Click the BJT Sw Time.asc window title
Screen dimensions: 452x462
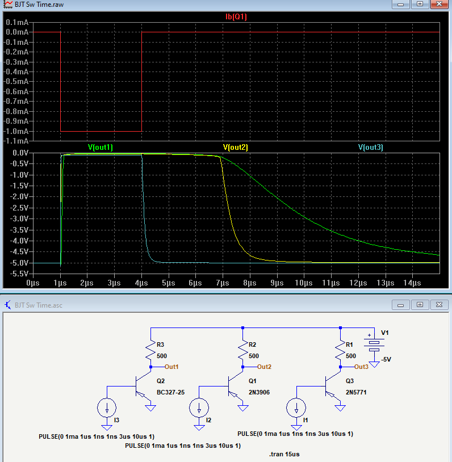pyautogui.click(x=39, y=305)
